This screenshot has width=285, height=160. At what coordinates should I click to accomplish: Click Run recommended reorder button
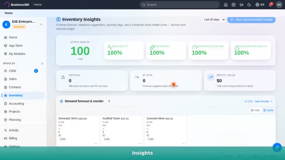(x=251, y=20)
